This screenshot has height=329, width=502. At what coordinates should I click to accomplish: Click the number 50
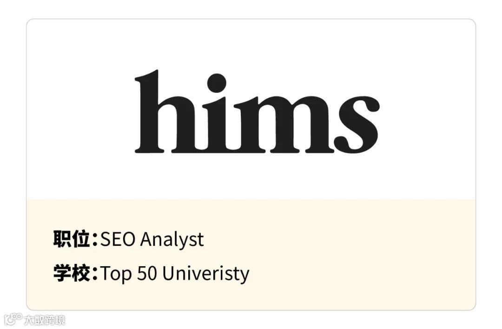[147, 274]
